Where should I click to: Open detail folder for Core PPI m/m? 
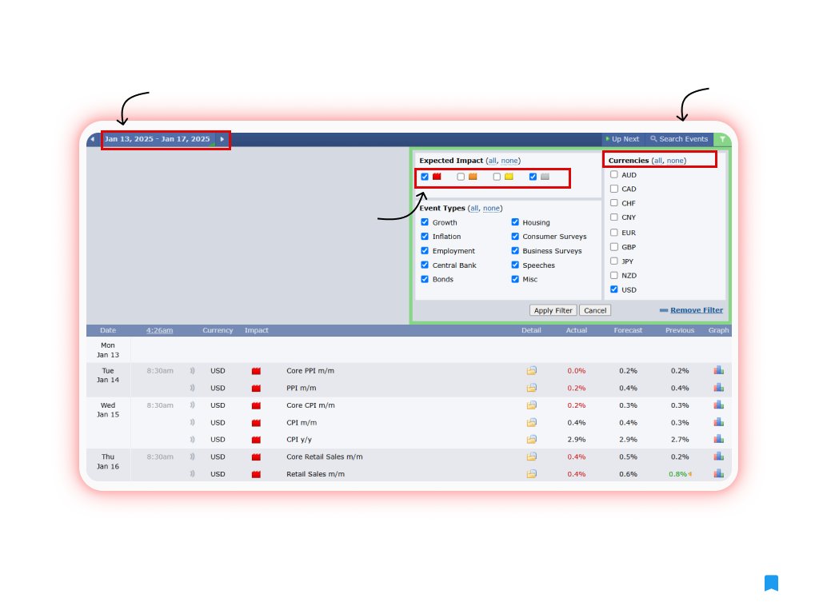click(x=531, y=371)
